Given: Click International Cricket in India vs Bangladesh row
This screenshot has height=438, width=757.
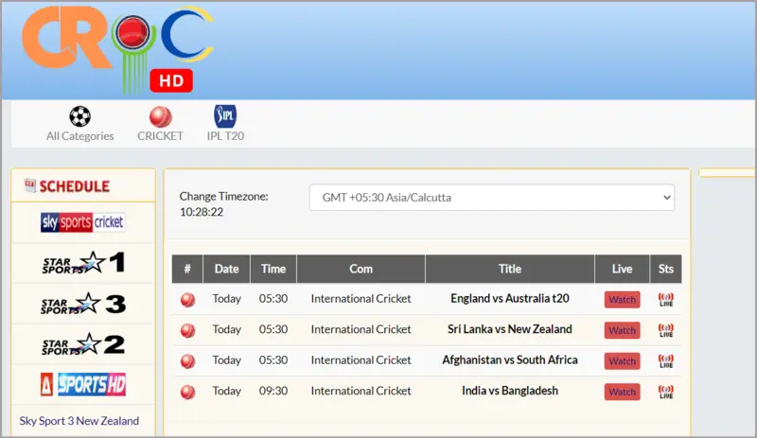Looking at the screenshot, I should point(361,391).
